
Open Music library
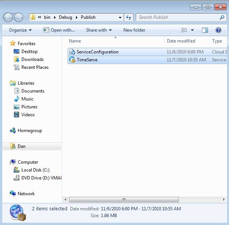pos(27,99)
